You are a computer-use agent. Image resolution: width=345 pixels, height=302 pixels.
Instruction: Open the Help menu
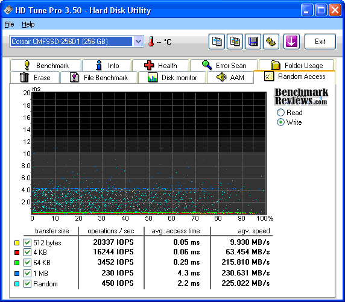pyautogui.click(x=28, y=24)
